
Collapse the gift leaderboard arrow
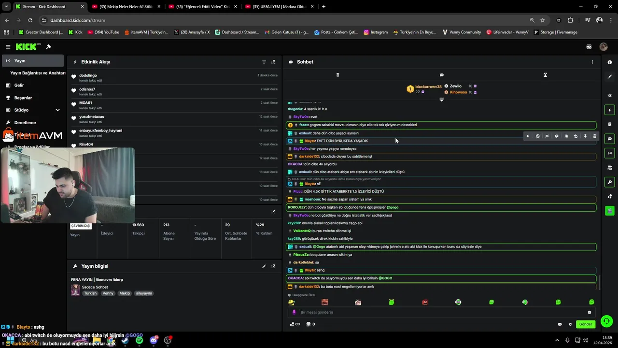[441, 99]
